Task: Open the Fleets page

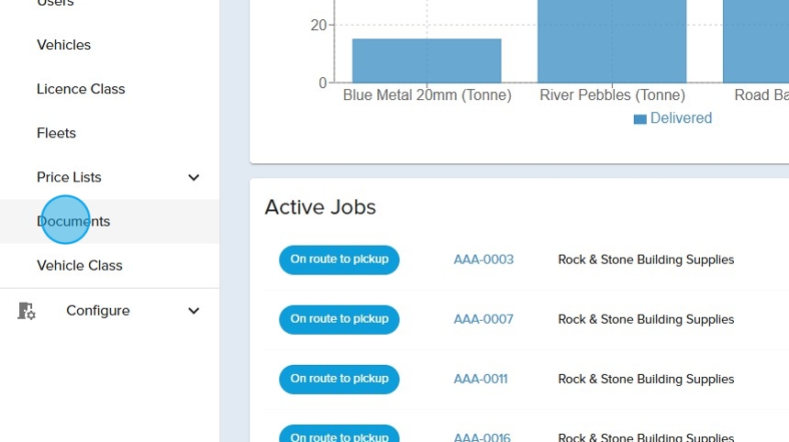Action: point(56,133)
